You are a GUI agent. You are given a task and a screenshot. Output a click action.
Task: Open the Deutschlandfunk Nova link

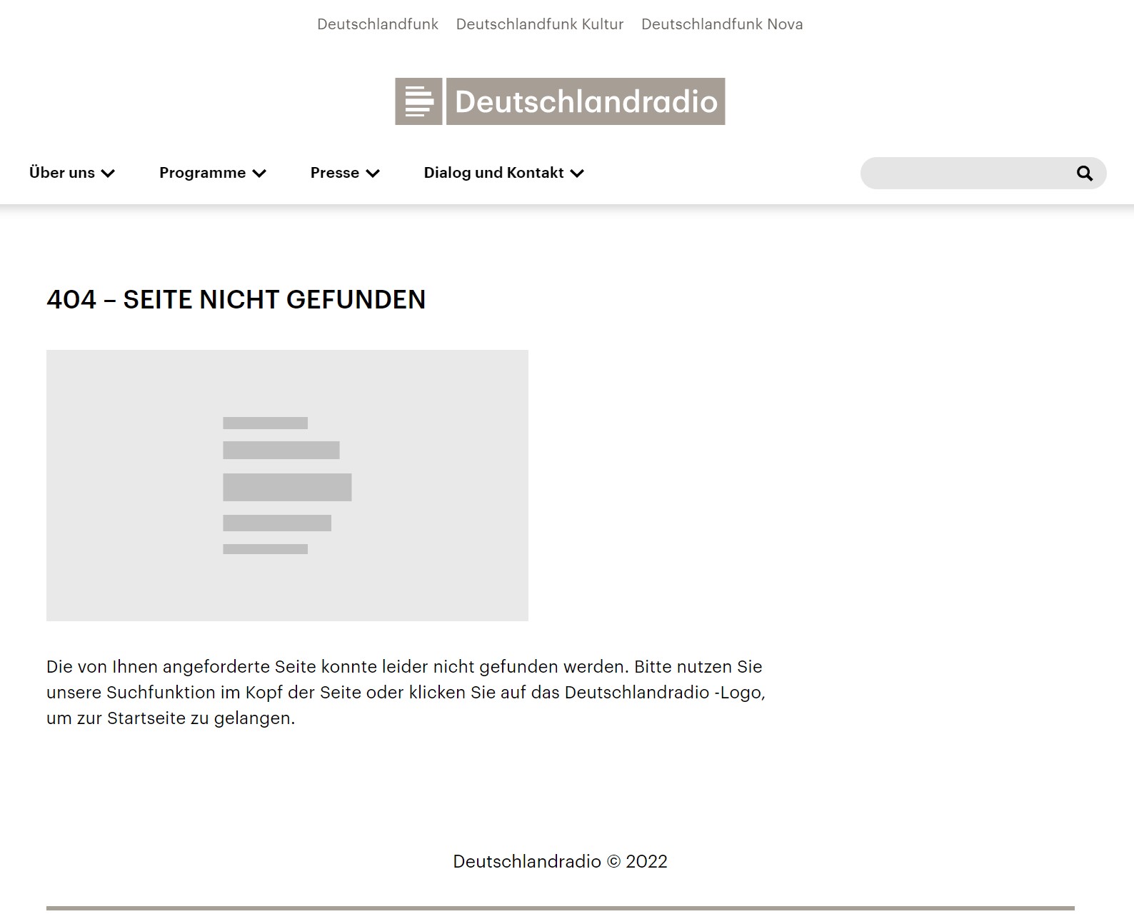pyautogui.click(x=722, y=24)
